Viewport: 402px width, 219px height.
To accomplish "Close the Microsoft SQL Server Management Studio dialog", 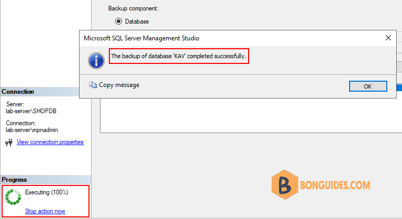I will [x=388, y=38].
